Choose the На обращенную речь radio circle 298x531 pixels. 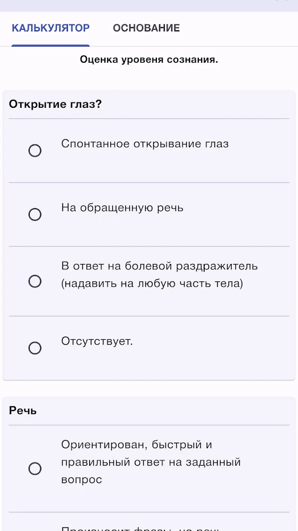tap(35, 215)
